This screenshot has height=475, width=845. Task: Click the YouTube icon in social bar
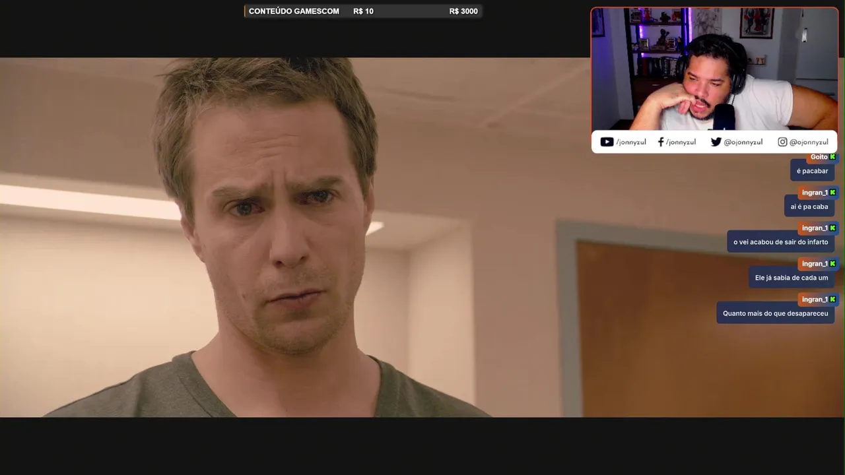607,142
